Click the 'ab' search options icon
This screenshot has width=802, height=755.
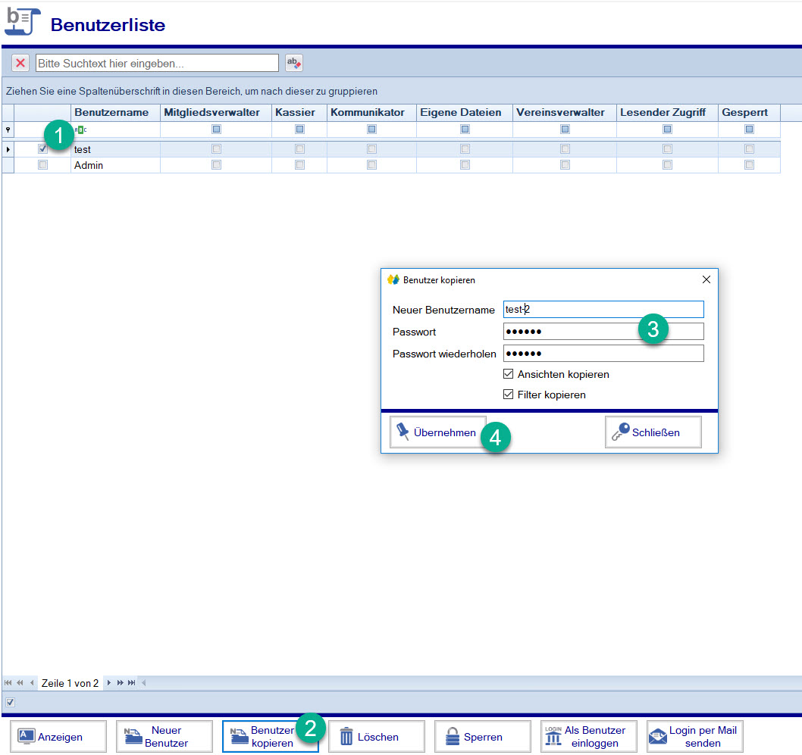tap(293, 63)
